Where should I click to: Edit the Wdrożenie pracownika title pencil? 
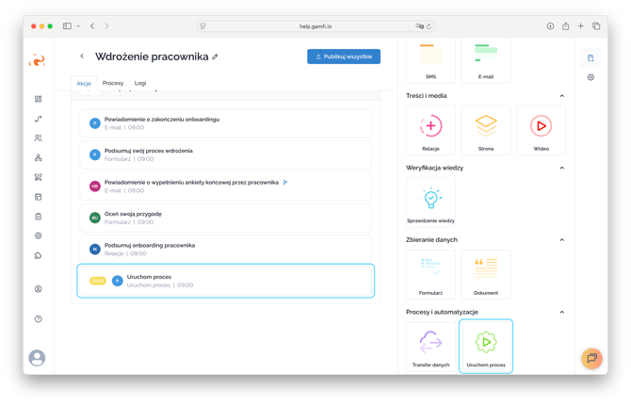point(216,57)
